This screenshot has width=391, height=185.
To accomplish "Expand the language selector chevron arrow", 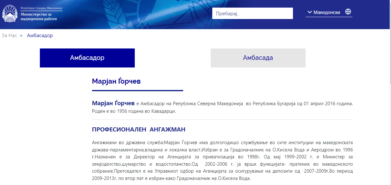I will coord(309,12).
